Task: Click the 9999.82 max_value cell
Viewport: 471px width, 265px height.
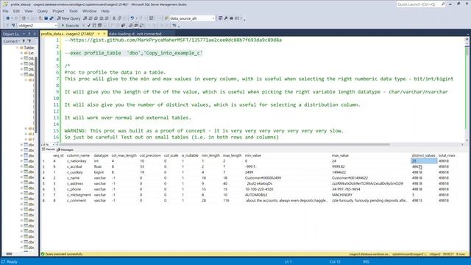Action: point(339,167)
